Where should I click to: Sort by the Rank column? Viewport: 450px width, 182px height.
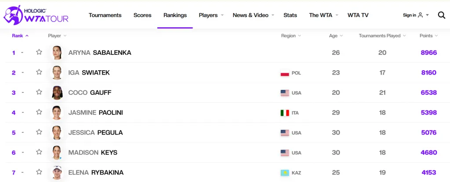(20, 36)
